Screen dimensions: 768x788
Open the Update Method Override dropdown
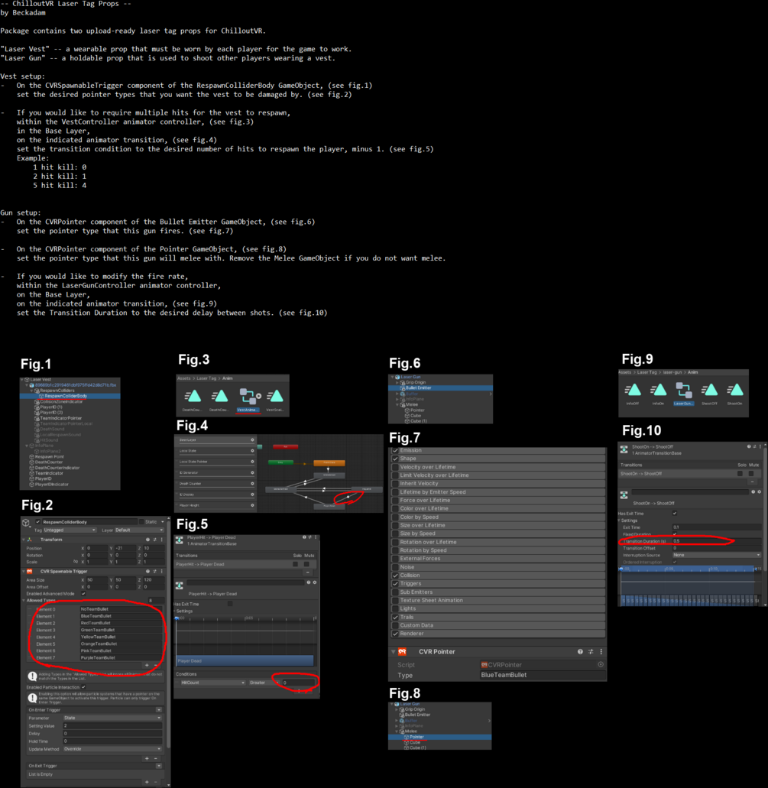pos(112,749)
